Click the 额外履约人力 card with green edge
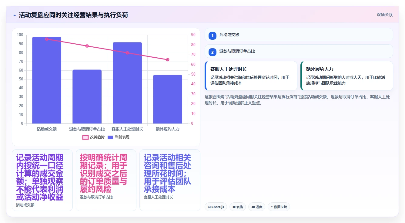This screenshot has height=223, width=405. pos(347,76)
